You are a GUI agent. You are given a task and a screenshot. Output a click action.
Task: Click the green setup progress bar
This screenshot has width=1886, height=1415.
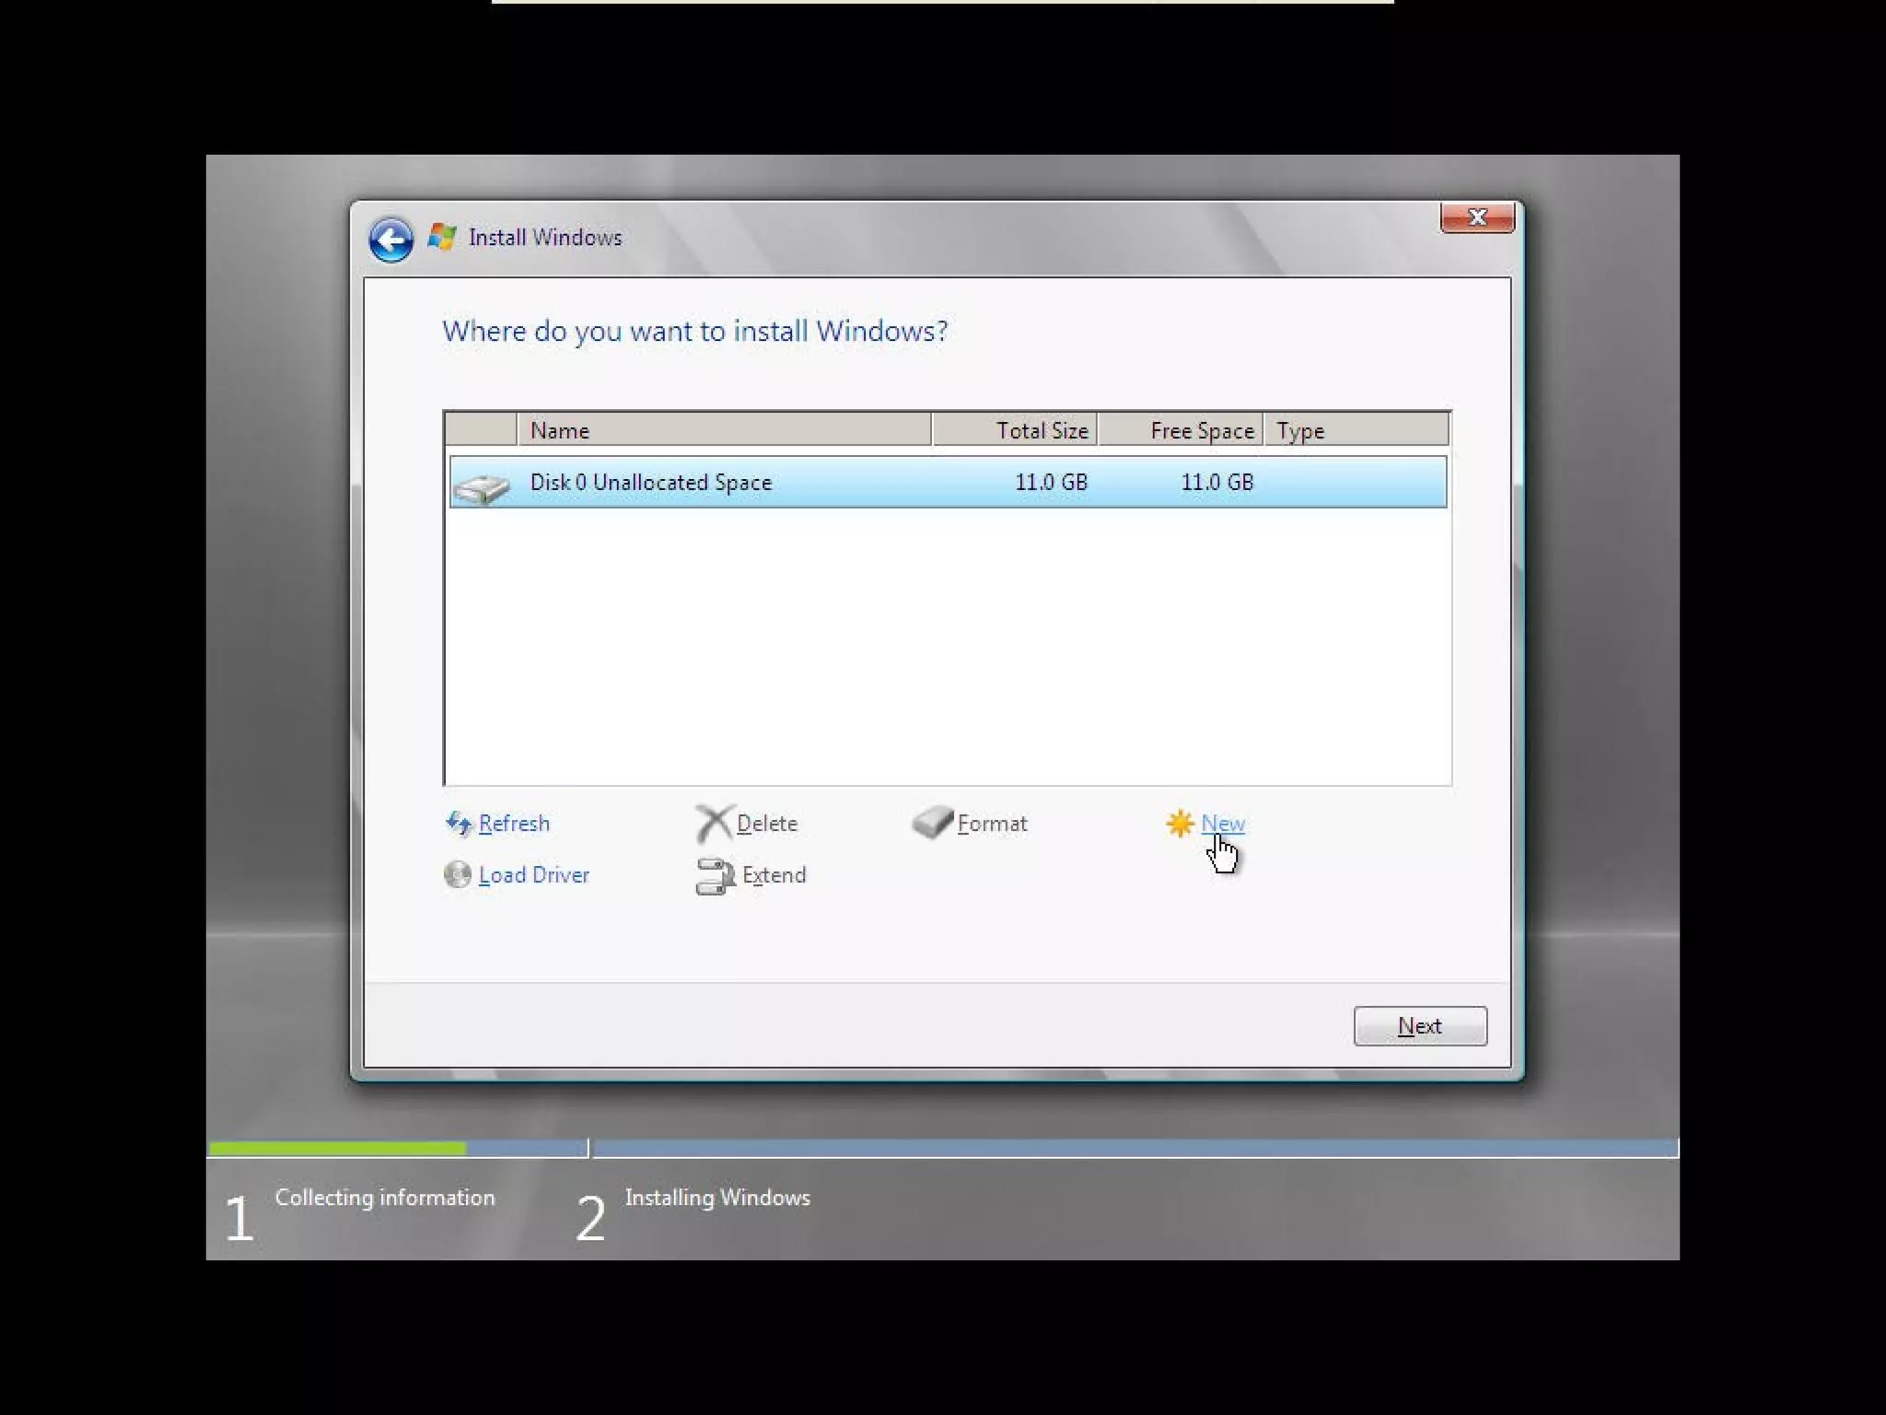click(337, 1148)
